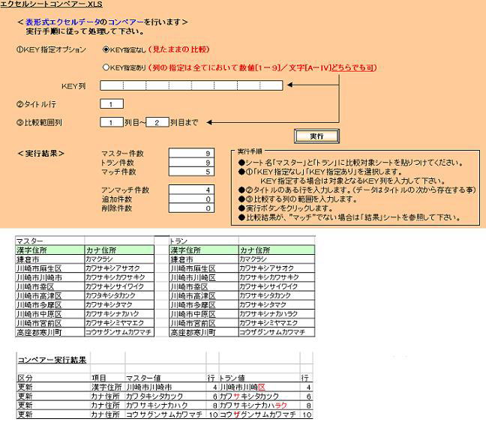The image size is (486, 425).
Task: Click the トラン件数 result value box
Action: click(x=192, y=162)
